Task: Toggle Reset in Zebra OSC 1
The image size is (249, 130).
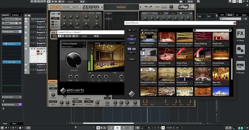Action: click(x=53, y=27)
